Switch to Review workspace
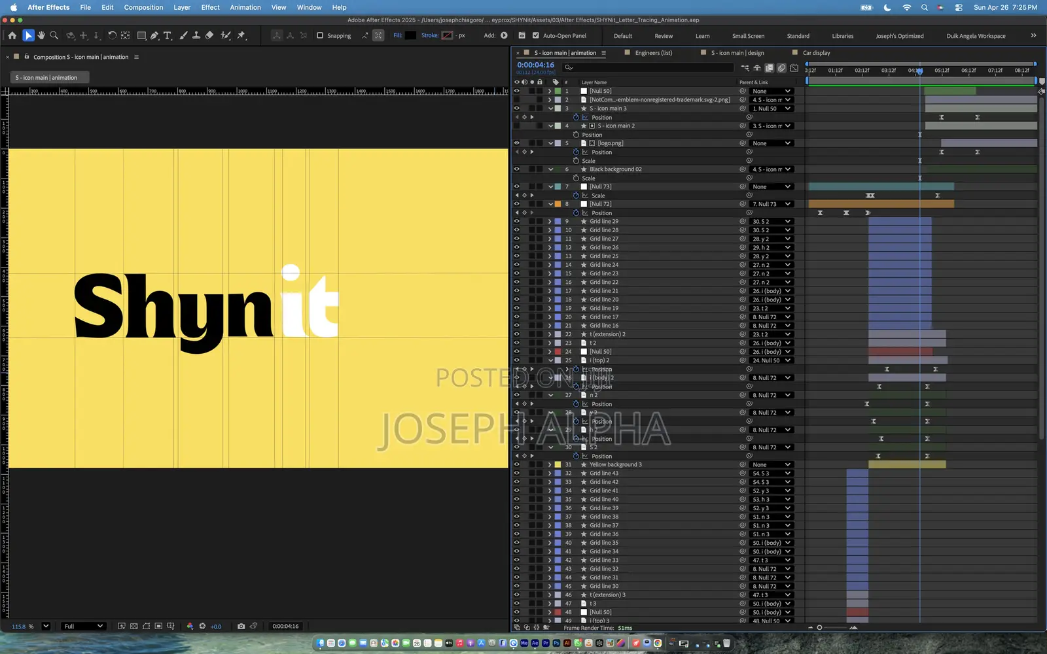Image resolution: width=1047 pixels, height=654 pixels. (664, 36)
